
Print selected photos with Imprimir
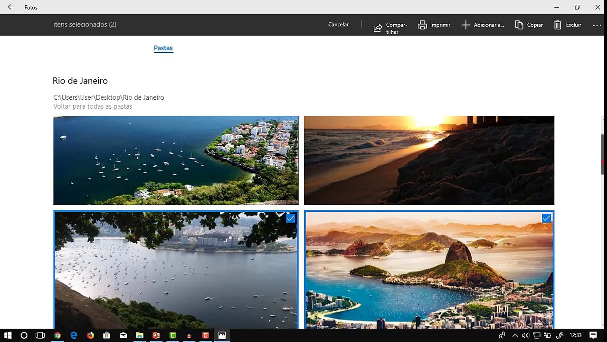click(434, 25)
